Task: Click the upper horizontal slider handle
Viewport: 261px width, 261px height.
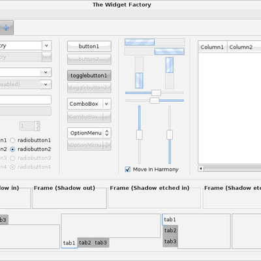Action: click(156, 93)
